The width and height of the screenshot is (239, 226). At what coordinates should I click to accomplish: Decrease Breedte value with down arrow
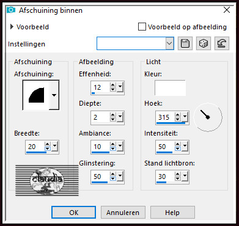tap(48, 148)
